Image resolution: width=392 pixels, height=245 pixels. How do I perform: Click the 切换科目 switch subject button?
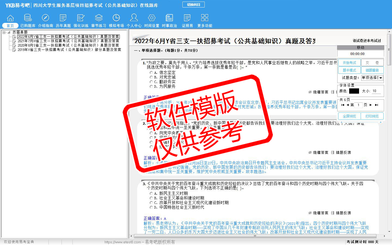click(x=194, y=5)
